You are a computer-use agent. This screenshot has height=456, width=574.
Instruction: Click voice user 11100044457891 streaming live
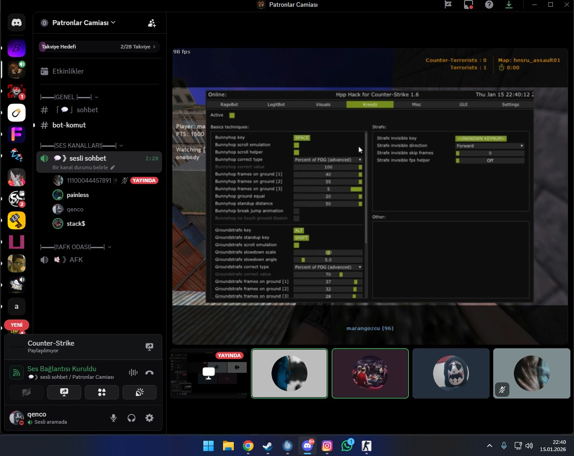click(x=105, y=180)
